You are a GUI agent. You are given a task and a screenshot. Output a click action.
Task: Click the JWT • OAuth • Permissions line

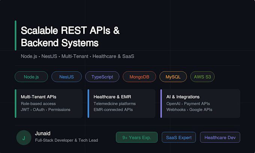(x=45, y=110)
